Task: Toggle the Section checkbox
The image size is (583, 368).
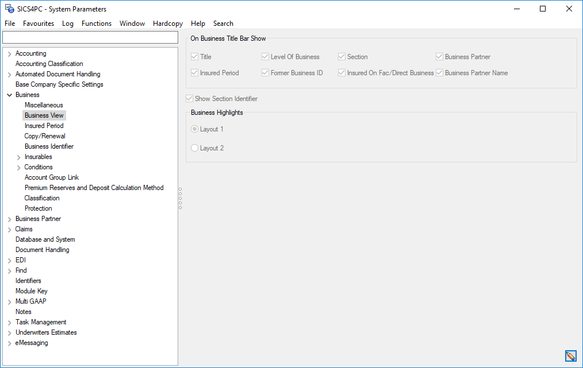Action: (x=342, y=56)
